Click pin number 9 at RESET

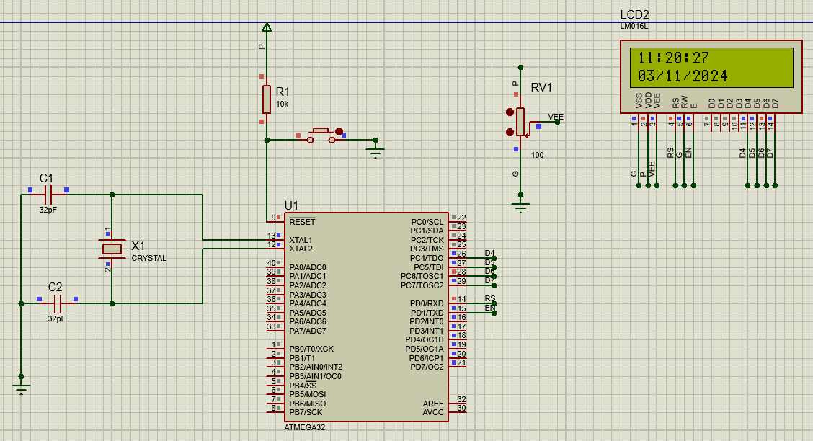[273, 218]
